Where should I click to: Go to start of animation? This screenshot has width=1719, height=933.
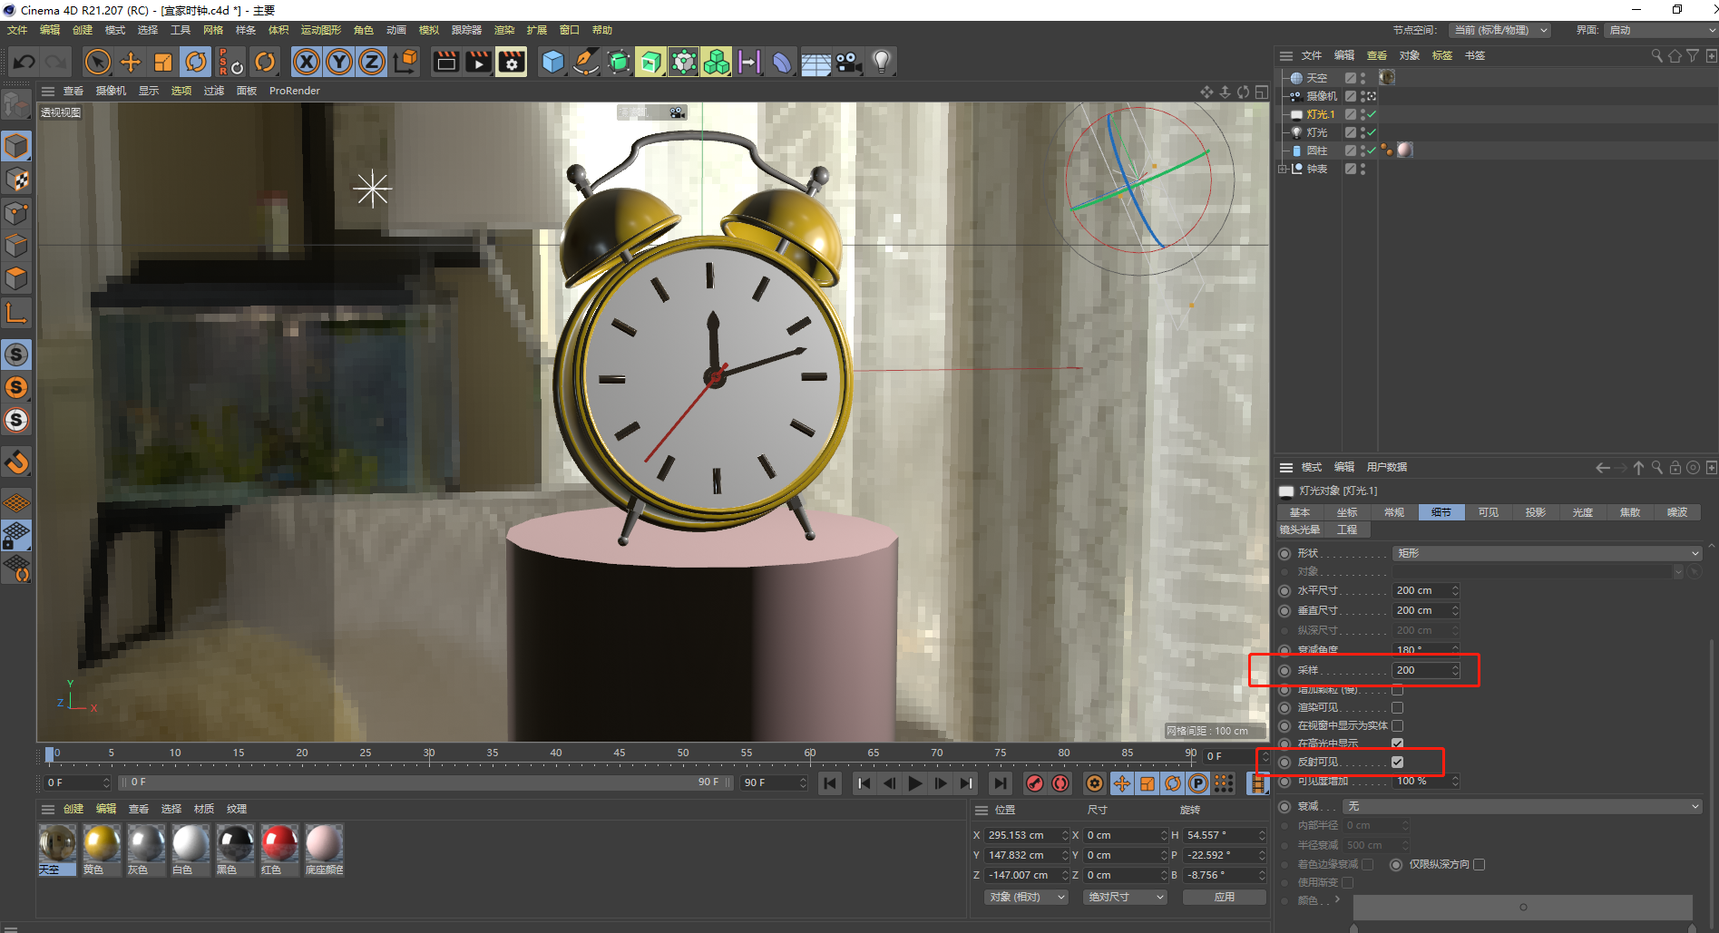[830, 783]
